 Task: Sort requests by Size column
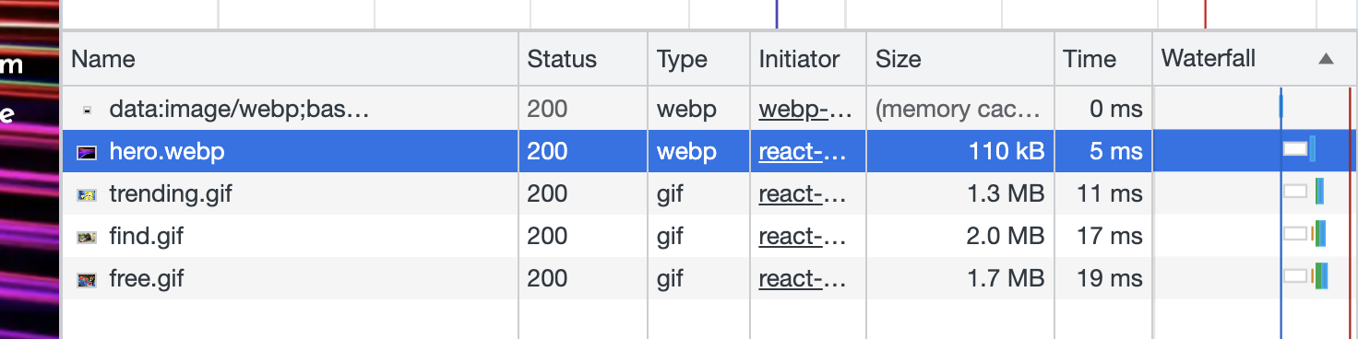(898, 59)
